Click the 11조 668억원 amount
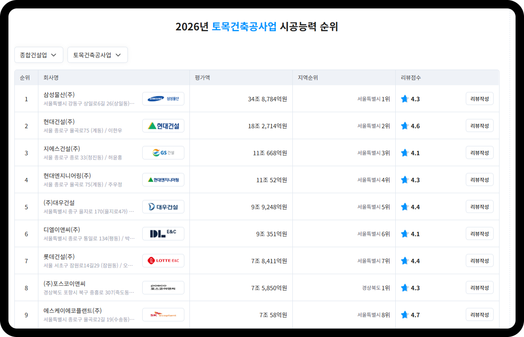 point(270,153)
